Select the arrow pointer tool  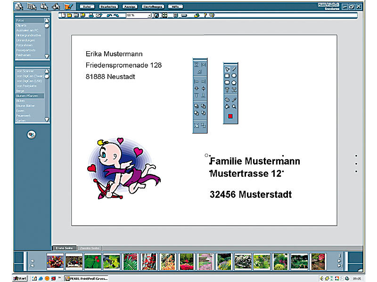227,68
